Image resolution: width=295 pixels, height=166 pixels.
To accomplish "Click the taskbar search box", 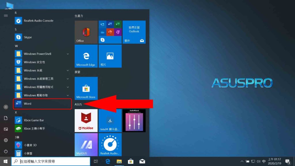I will coord(51,161).
